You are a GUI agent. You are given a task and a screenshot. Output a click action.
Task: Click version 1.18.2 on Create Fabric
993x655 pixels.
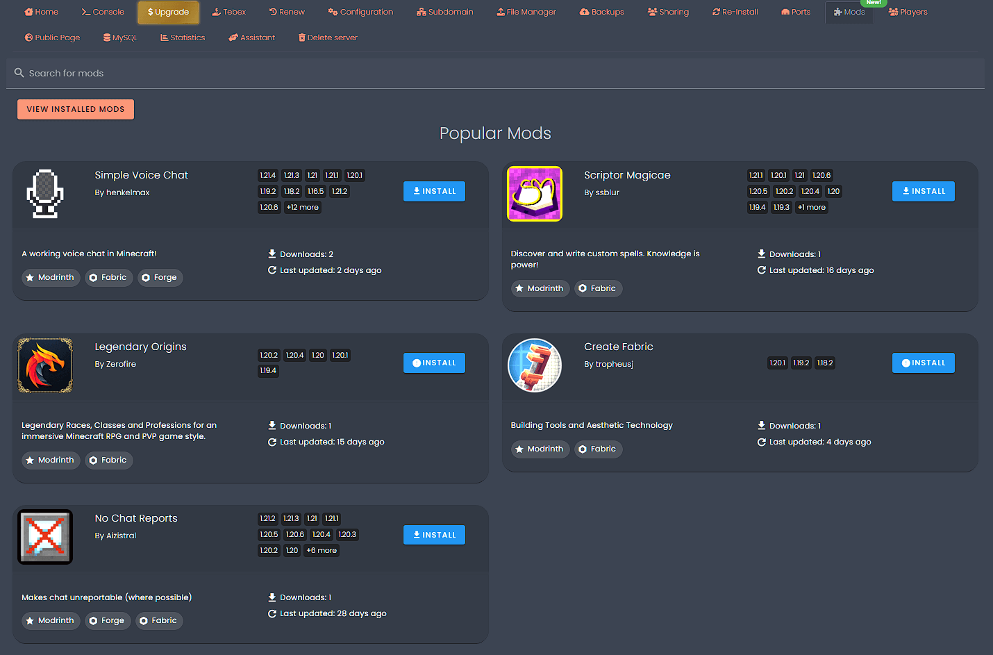825,363
